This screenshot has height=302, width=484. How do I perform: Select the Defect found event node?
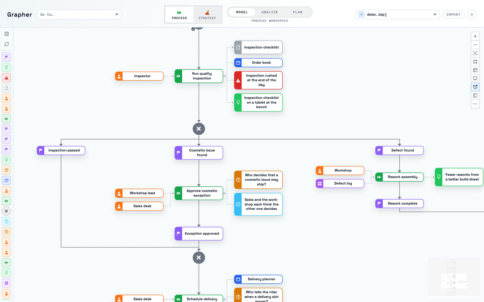[399, 150]
